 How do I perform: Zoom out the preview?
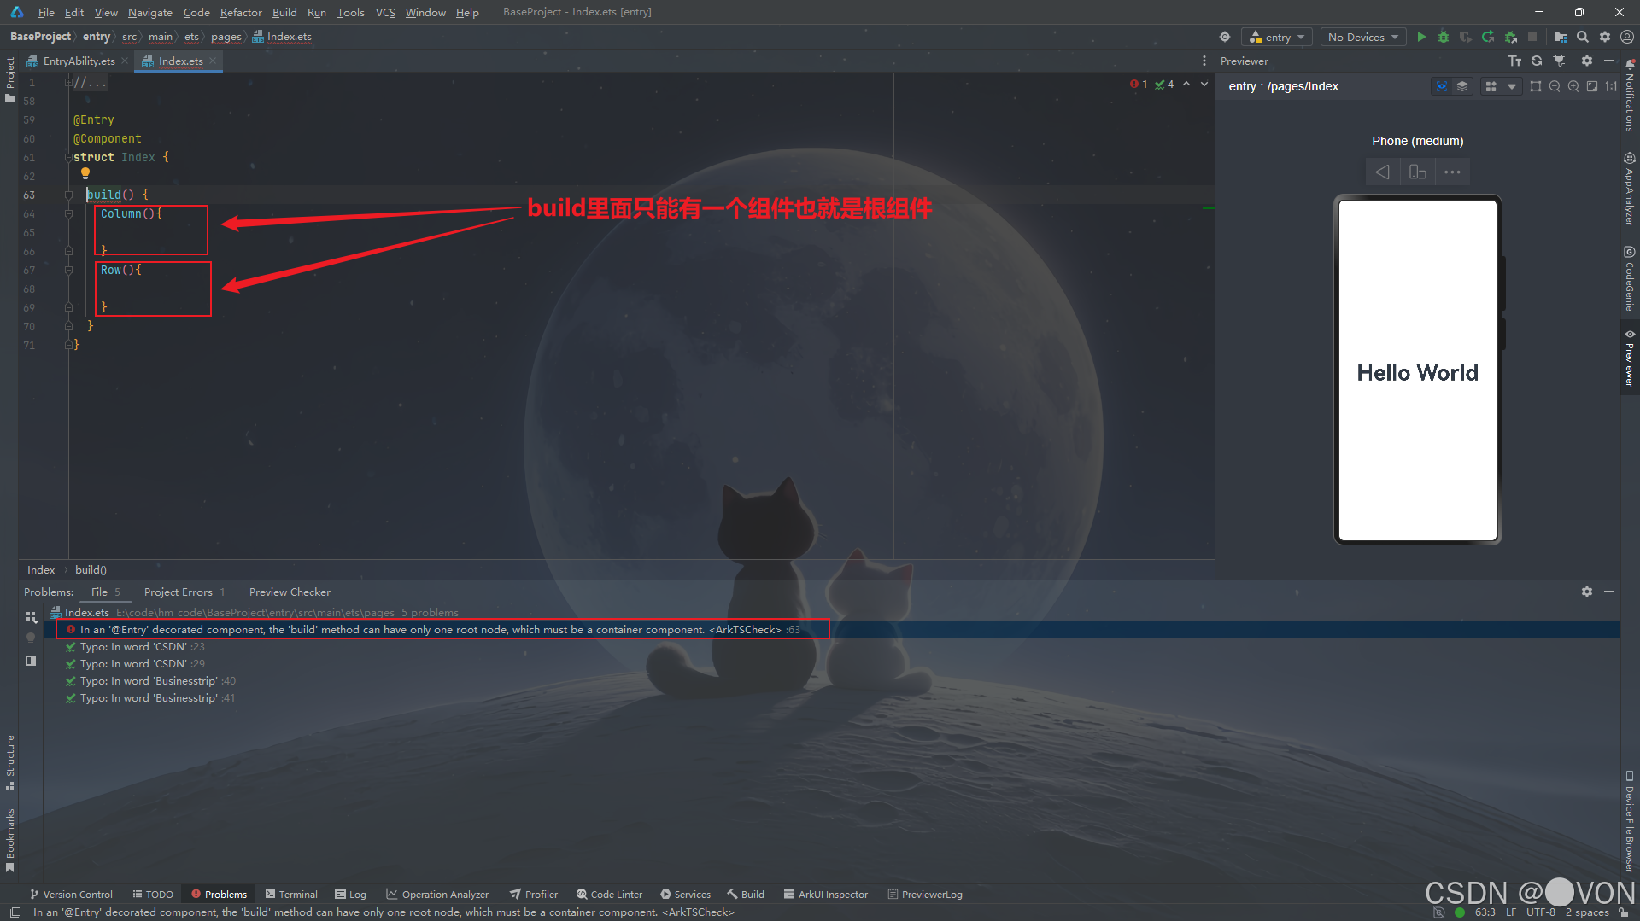tap(1555, 86)
